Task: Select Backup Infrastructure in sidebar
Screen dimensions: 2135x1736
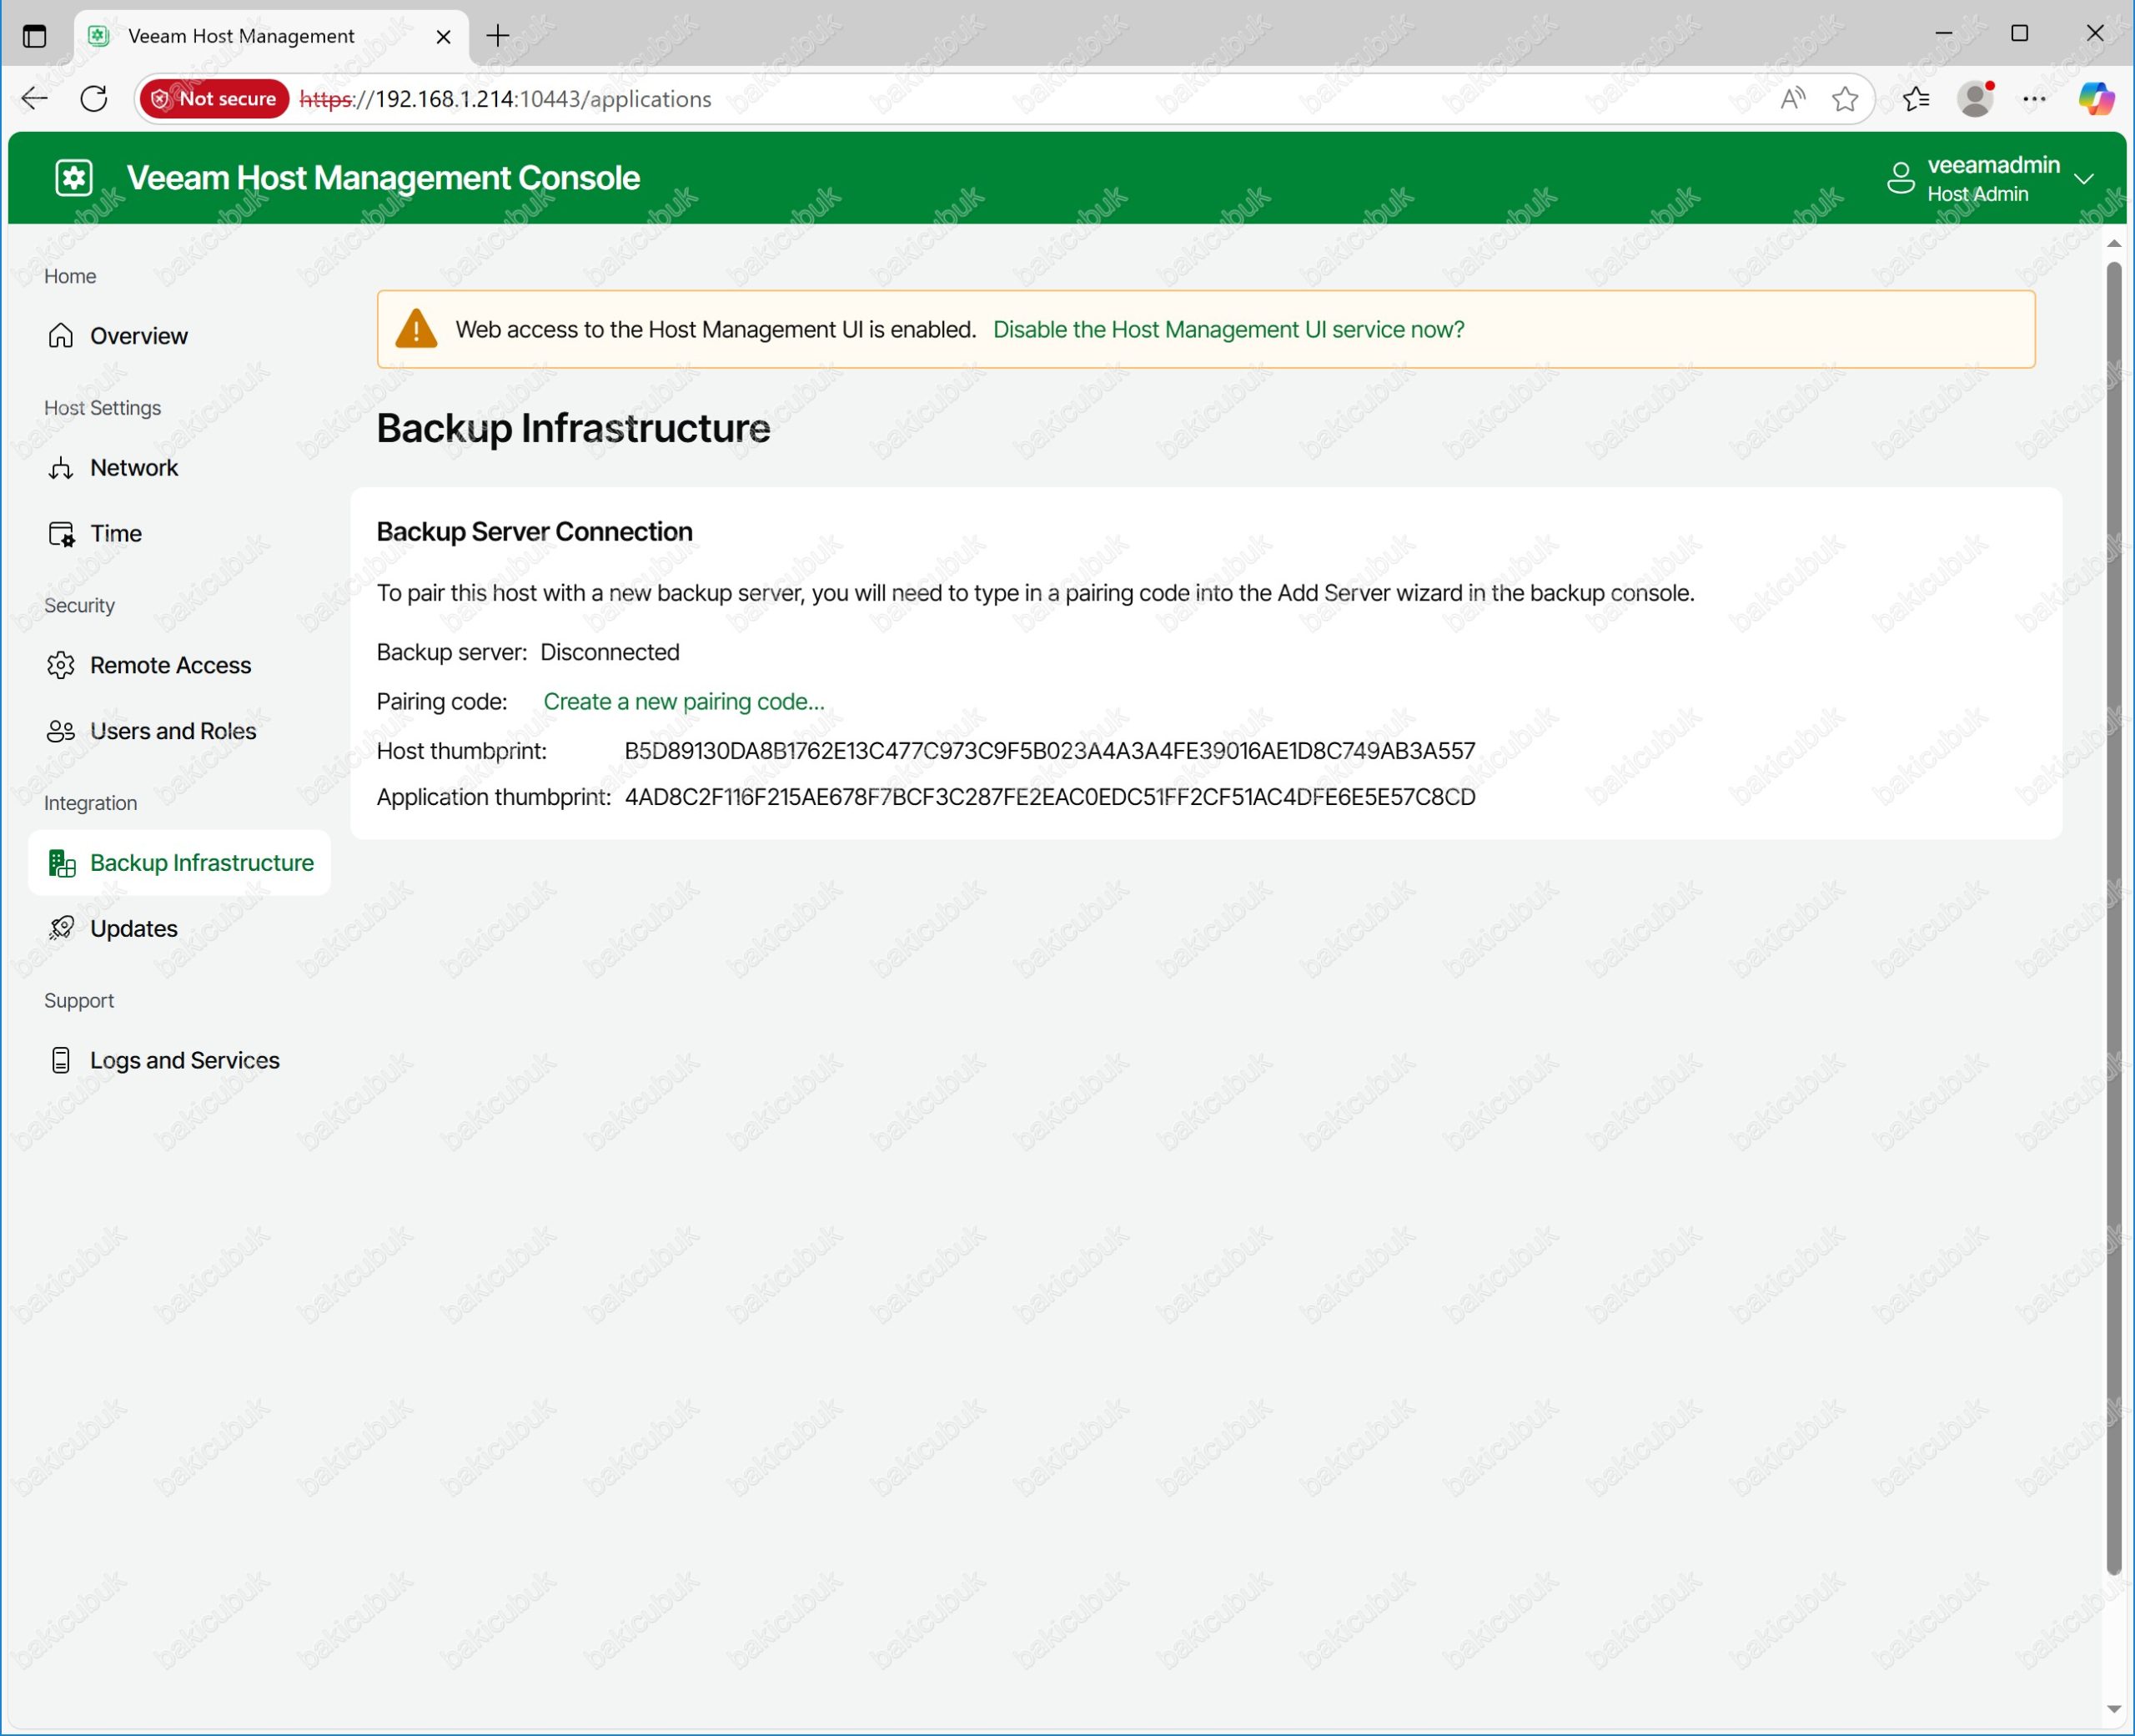Action: pyautogui.click(x=180, y=863)
